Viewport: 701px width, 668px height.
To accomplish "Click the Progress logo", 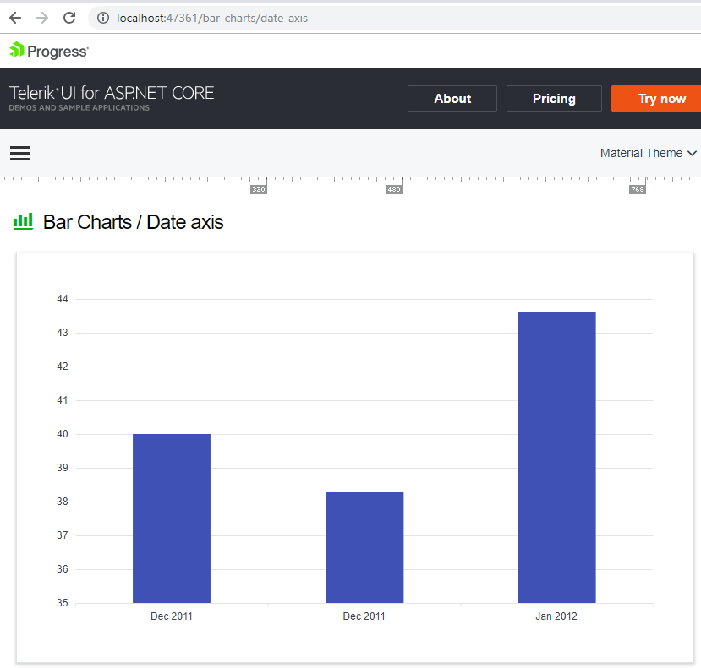I will click(x=49, y=51).
